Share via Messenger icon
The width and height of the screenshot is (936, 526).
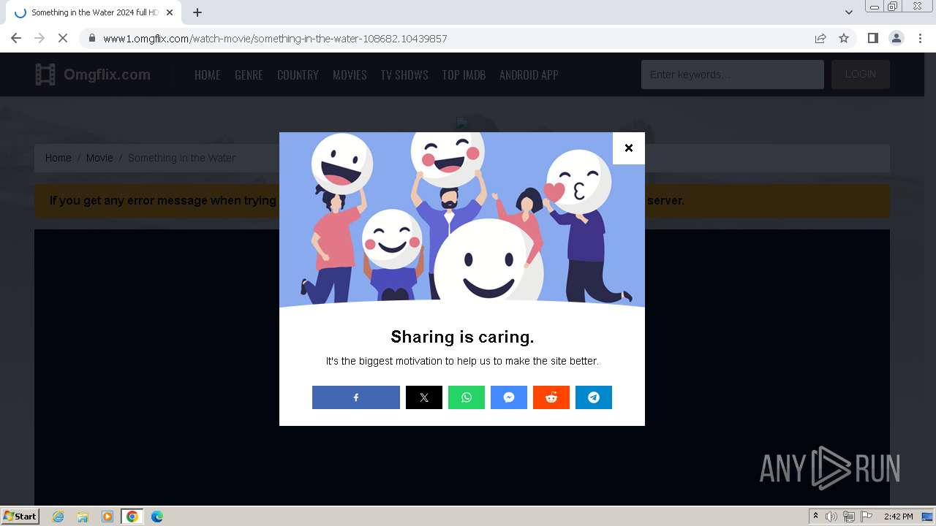click(509, 397)
